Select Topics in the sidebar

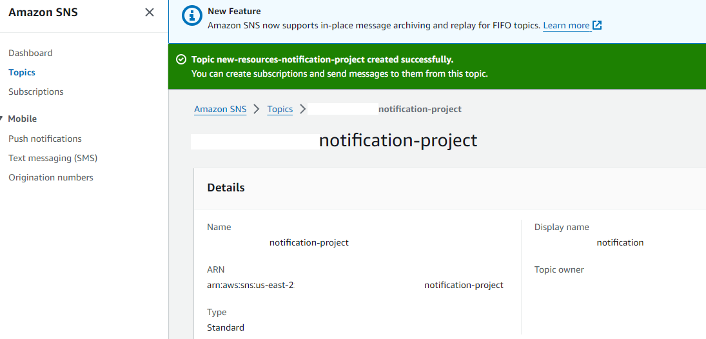(22, 72)
